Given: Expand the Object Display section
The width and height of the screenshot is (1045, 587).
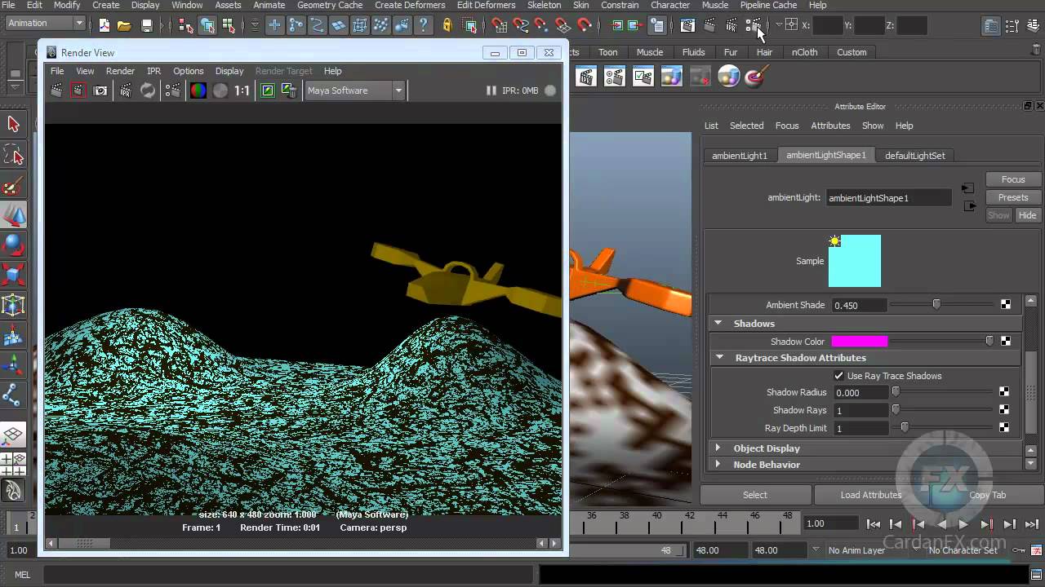Looking at the screenshot, I should (x=718, y=448).
